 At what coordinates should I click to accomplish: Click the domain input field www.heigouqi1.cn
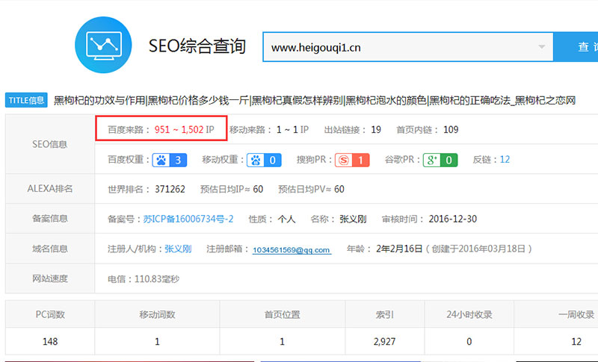tap(408, 47)
